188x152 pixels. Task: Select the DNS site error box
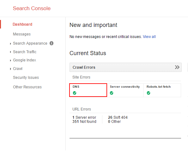pyautogui.click(x=88, y=90)
